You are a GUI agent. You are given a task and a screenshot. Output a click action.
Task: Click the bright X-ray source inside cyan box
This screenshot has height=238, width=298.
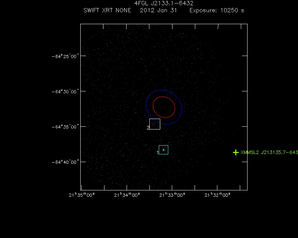163,150
